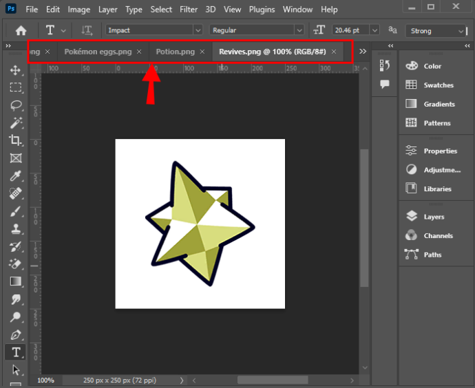Select the Pen tool

[16, 335]
